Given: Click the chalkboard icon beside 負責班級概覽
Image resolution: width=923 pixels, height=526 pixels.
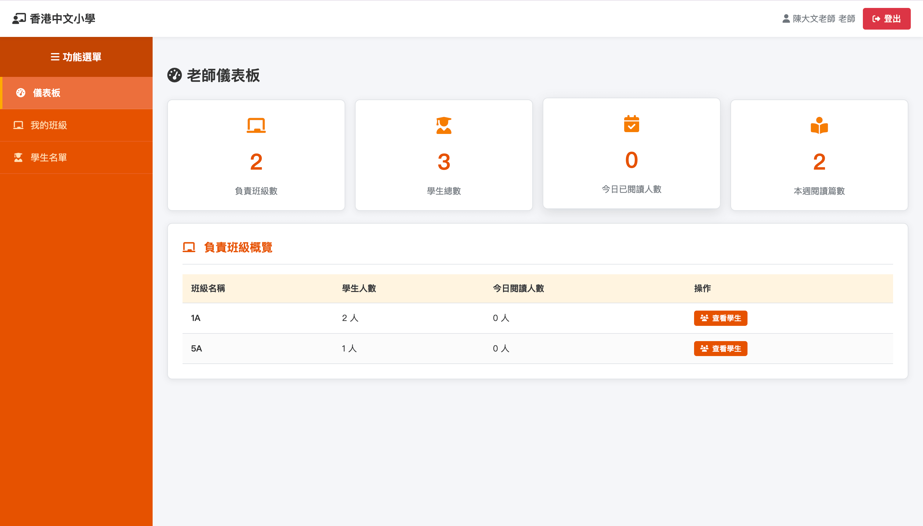Looking at the screenshot, I should coord(189,247).
